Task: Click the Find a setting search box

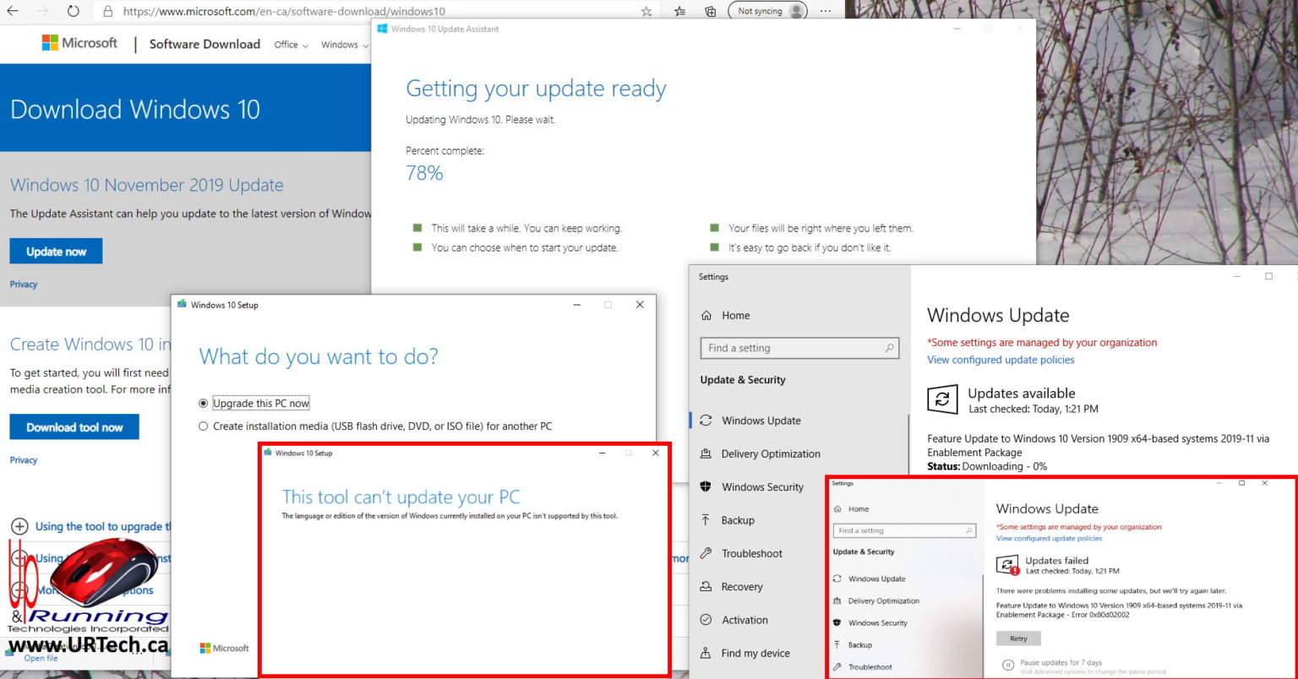Action: (798, 348)
